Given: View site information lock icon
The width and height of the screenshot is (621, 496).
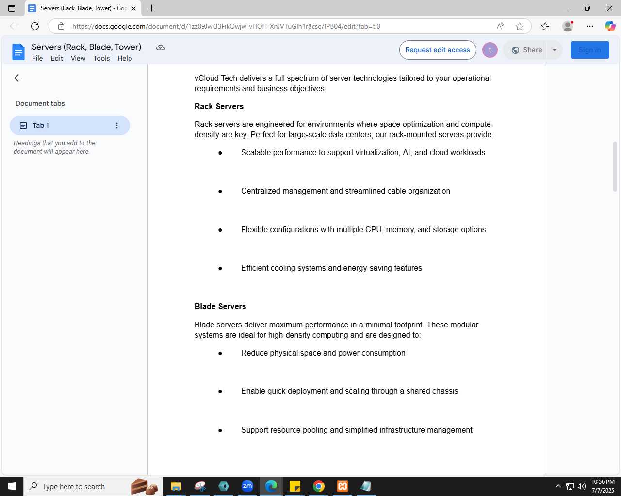Looking at the screenshot, I should click(61, 26).
